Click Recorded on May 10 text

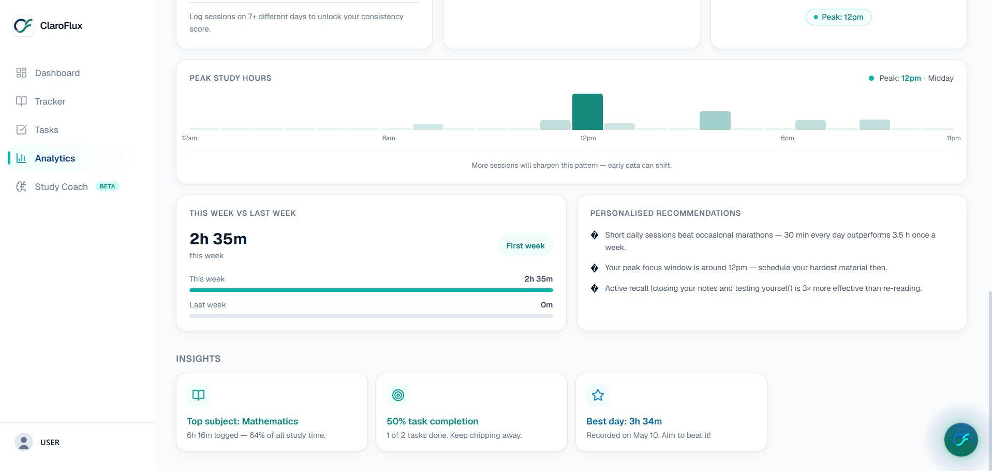click(x=648, y=435)
